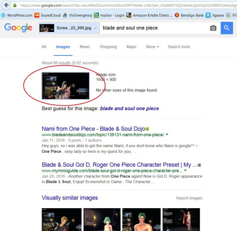This screenshot has height=231, width=237.
Task: Expand the More dropdown in search tabs
Action: coord(152,47)
